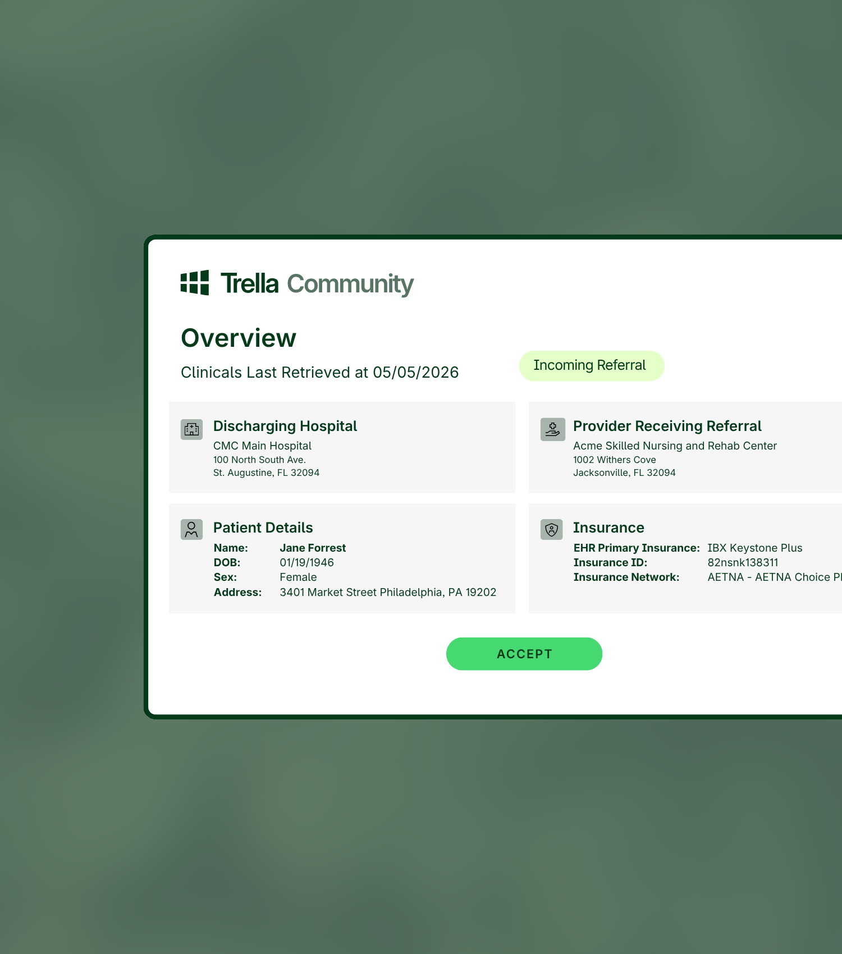Click the AETNA - AETNA Choice value
The image size is (842, 954).
[x=775, y=577]
